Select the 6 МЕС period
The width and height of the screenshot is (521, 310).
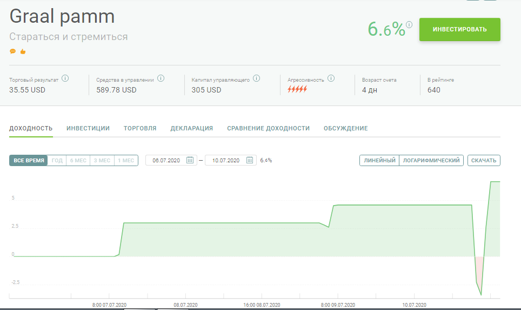click(78, 160)
